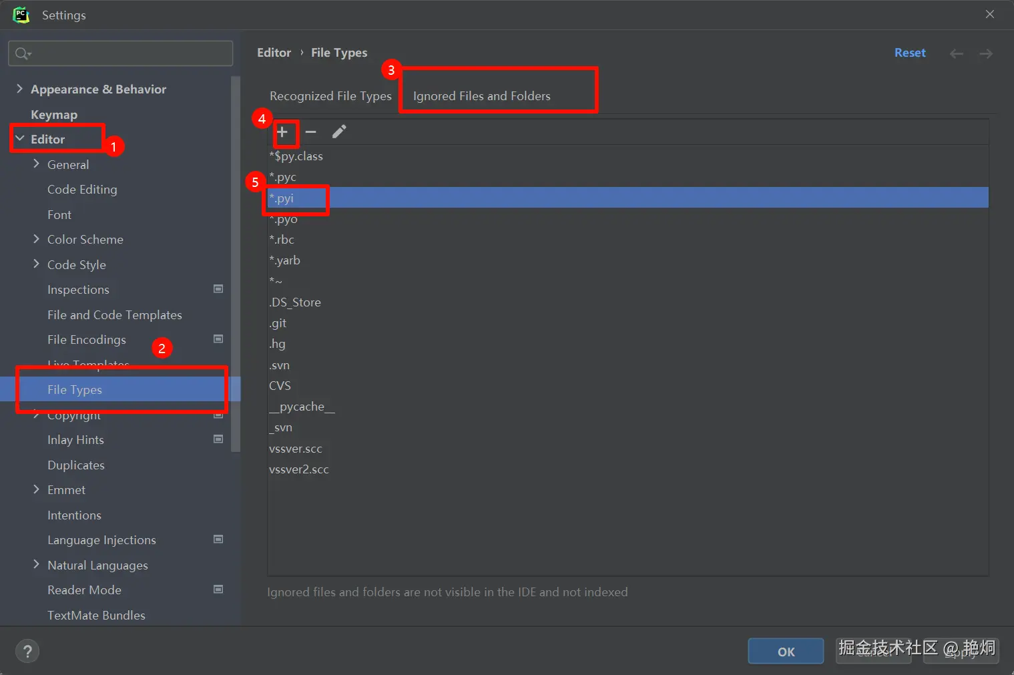The width and height of the screenshot is (1014, 675).
Task: Click the settings tree vertical scrollbar
Action: point(235,264)
